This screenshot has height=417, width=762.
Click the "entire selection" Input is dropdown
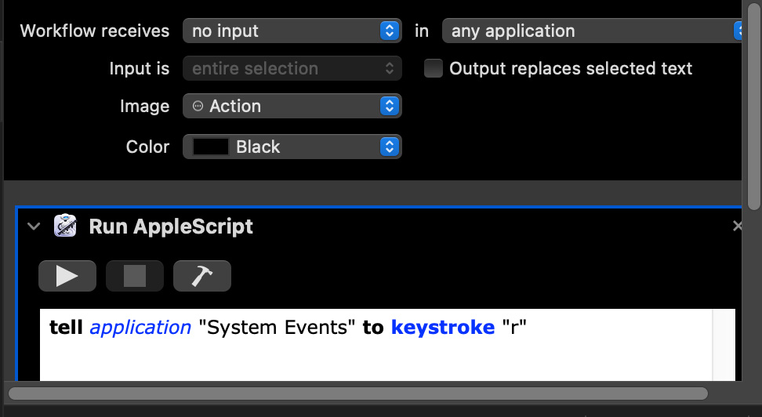pos(292,68)
